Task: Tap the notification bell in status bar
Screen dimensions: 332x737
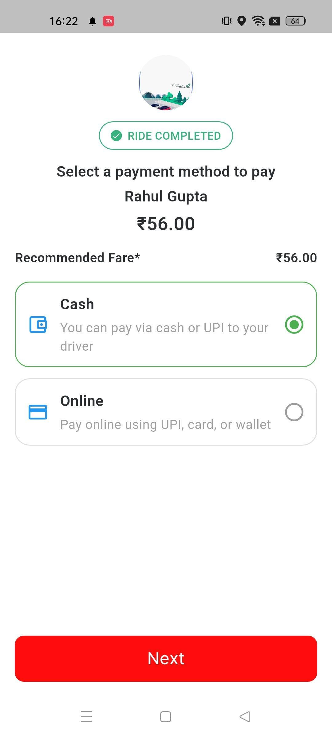Action: pos(93,21)
